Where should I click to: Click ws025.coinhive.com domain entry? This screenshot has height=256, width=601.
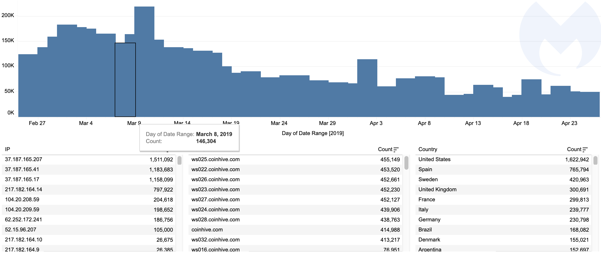(215, 159)
